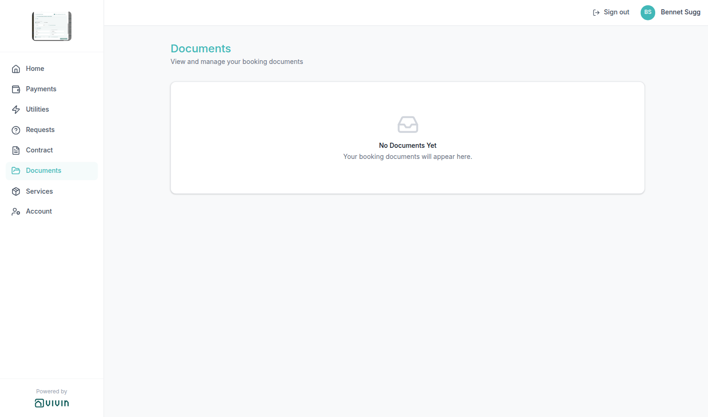
Task: Click the Services box icon
Action: click(x=16, y=191)
